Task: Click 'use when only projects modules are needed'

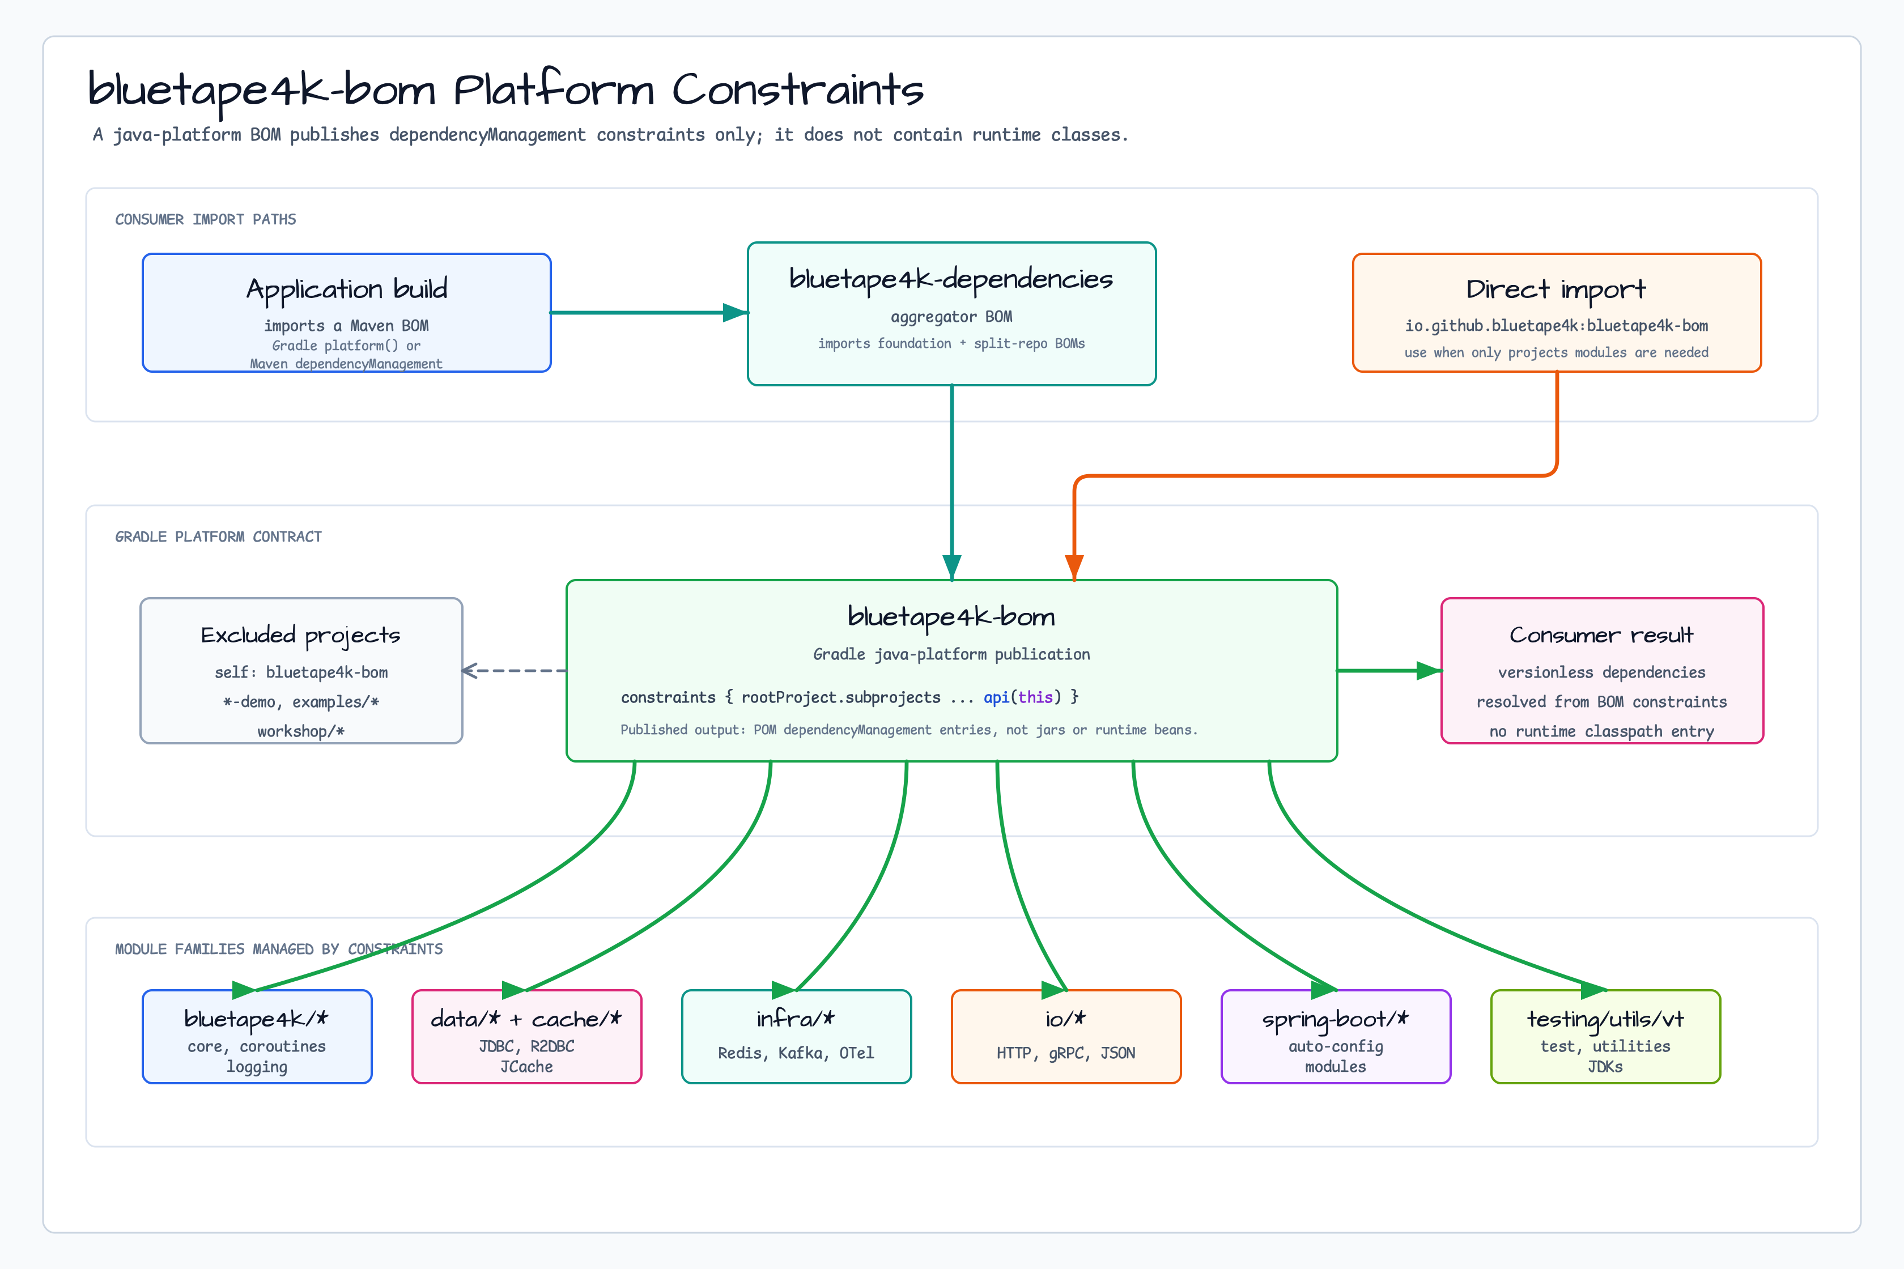Action: (x=1557, y=352)
